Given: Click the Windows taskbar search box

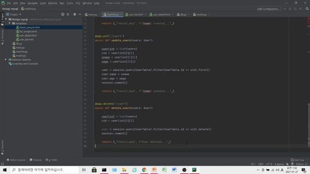Looking at the screenshot, I should pos(45,170).
